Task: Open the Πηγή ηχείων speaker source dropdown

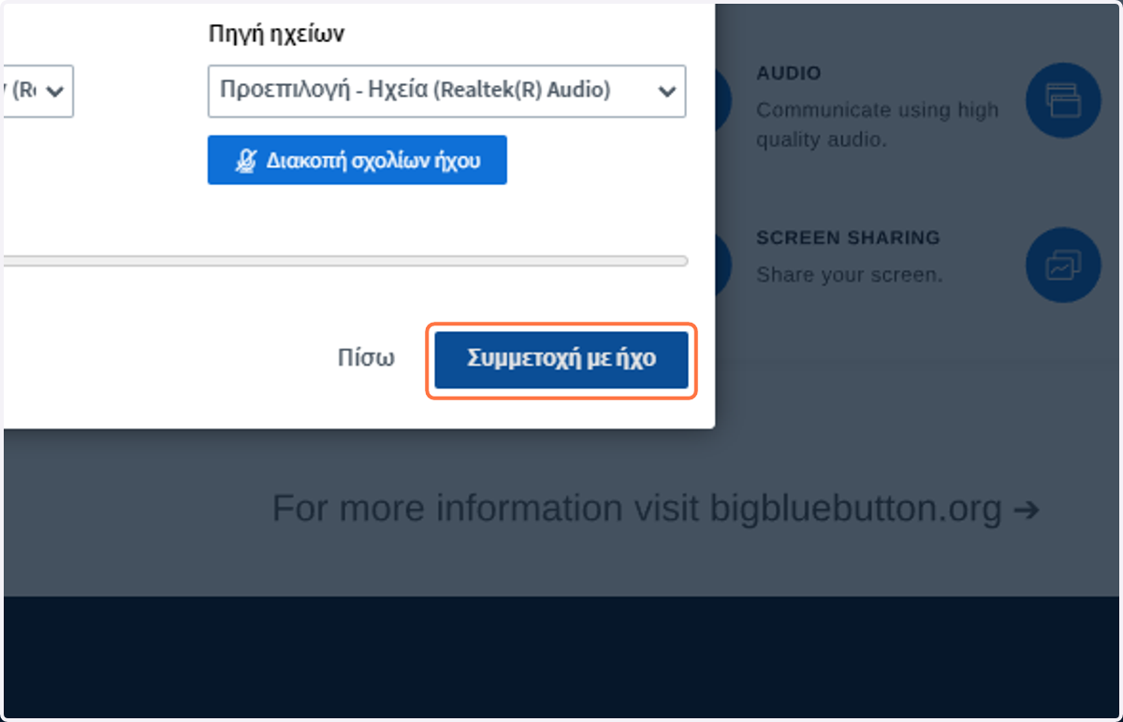Action: (x=446, y=91)
